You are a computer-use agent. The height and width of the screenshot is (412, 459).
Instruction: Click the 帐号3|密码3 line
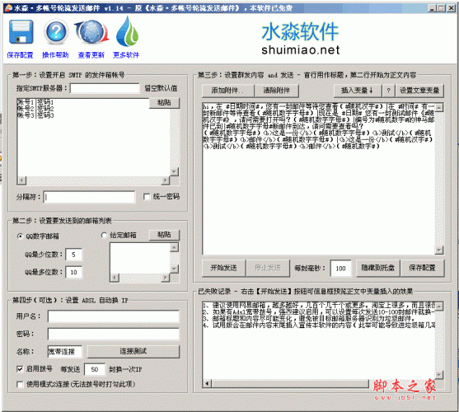pyautogui.click(x=35, y=115)
